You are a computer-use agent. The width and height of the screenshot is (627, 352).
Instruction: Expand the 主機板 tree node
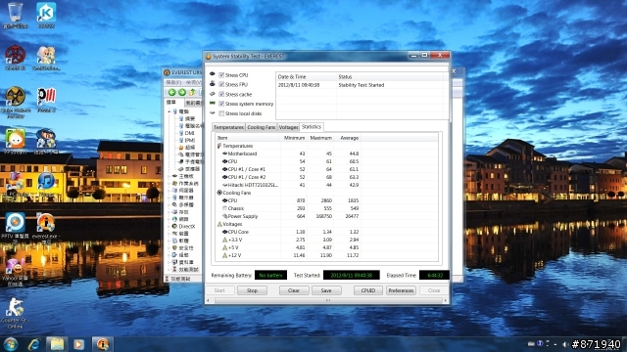click(169, 176)
